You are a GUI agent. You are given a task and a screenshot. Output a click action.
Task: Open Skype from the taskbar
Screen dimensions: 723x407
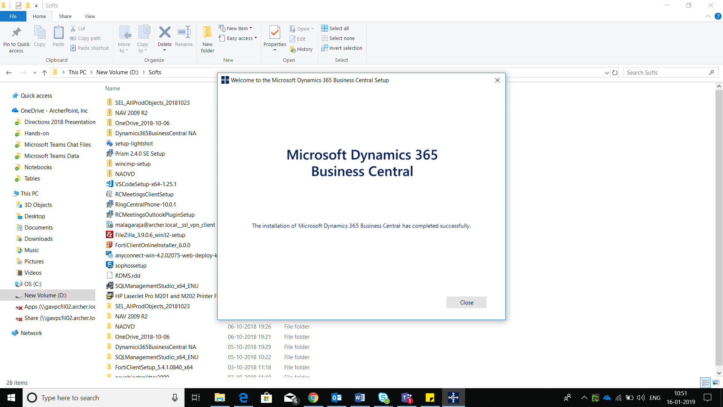click(383, 398)
